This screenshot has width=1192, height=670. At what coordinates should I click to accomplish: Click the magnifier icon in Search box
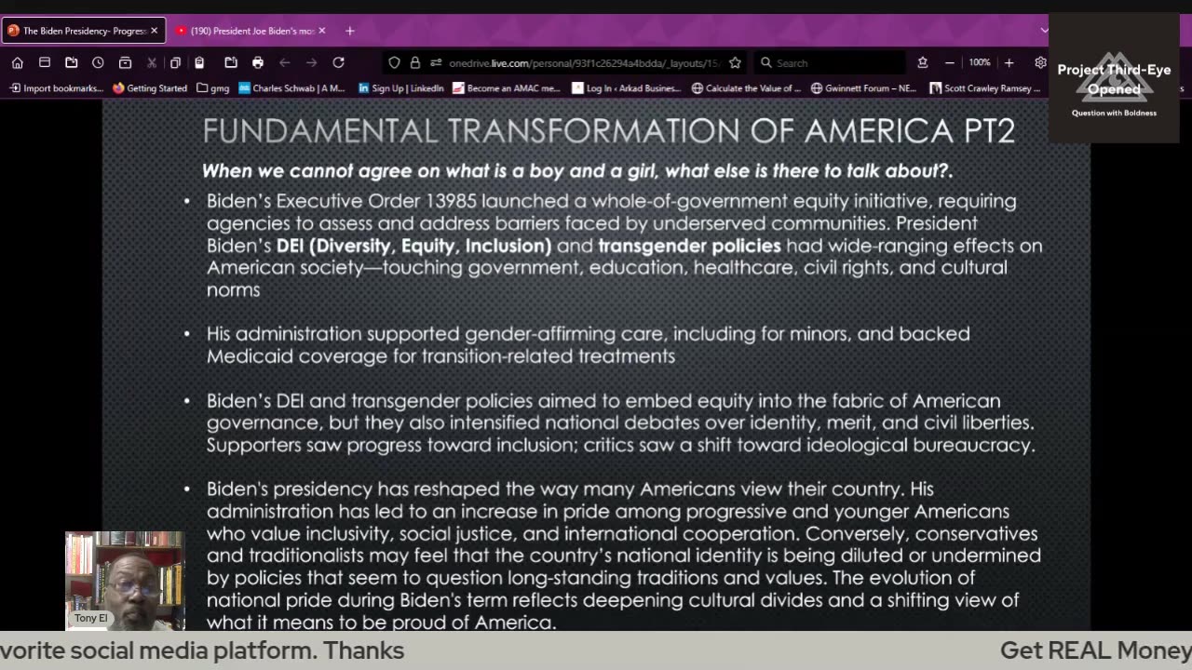coord(765,62)
